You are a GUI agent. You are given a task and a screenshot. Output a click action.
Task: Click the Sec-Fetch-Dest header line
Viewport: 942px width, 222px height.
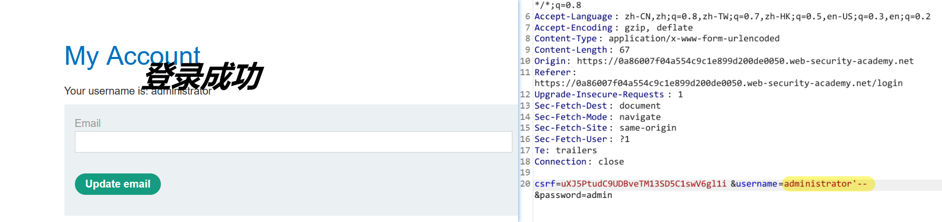point(597,106)
